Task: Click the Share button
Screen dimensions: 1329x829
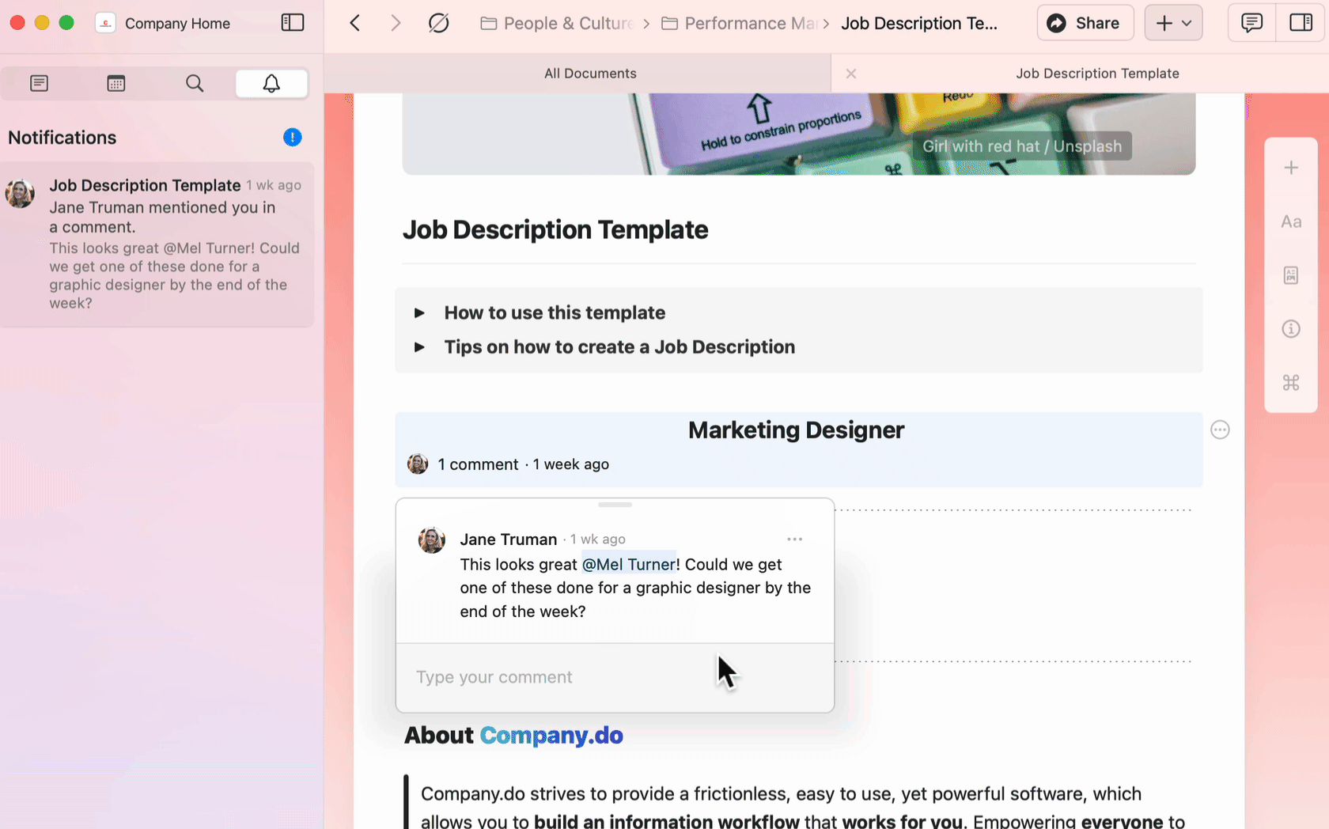Action: click(1085, 22)
